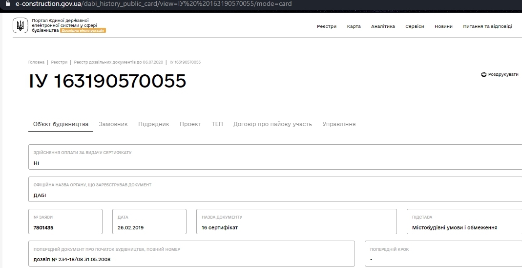Open the Карта menu item
The image size is (522, 268).
pos(354,26)
